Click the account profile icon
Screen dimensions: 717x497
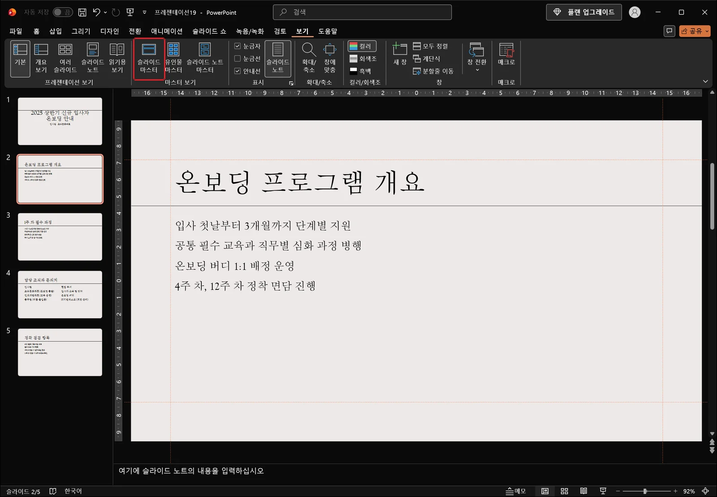tap(635, 13)
